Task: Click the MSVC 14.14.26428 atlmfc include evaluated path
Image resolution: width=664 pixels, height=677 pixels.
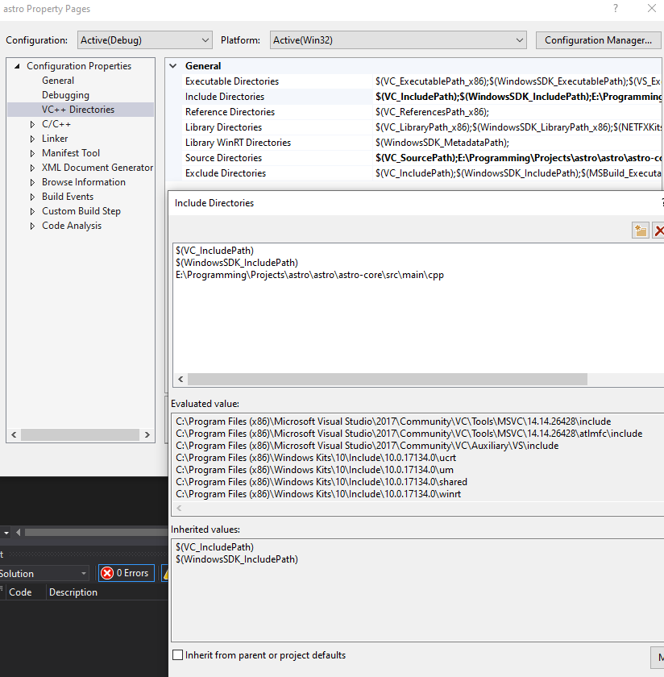Action: pos(409,434)
